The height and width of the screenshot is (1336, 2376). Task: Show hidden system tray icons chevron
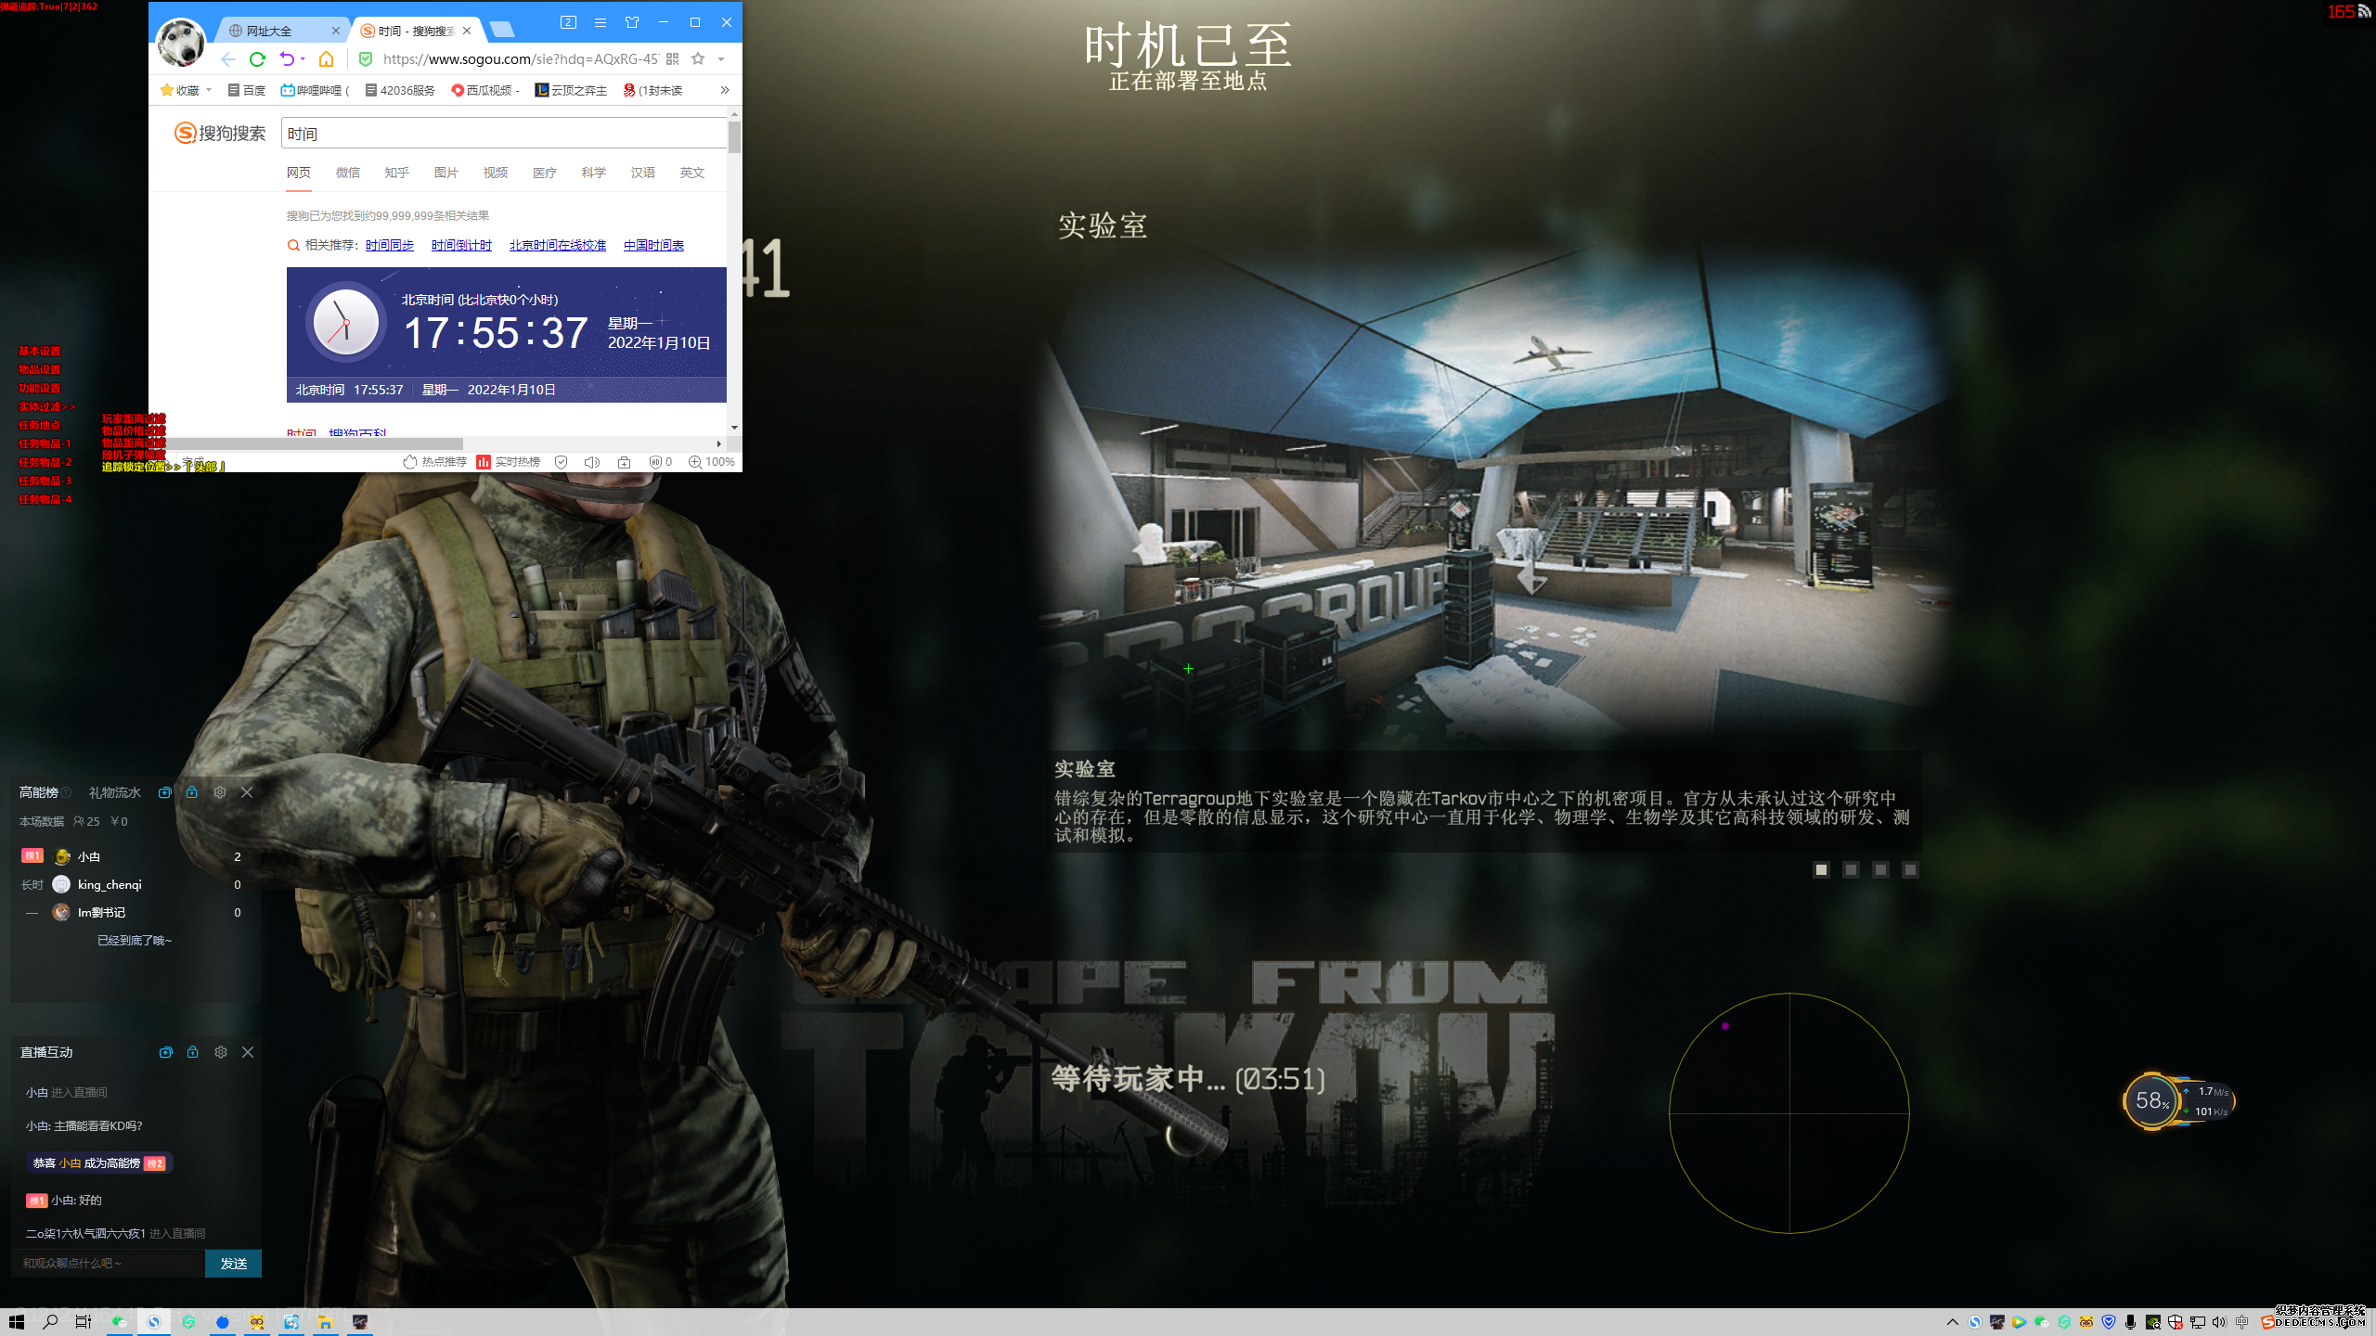pyautogui.click(x=1953, y=1322)
